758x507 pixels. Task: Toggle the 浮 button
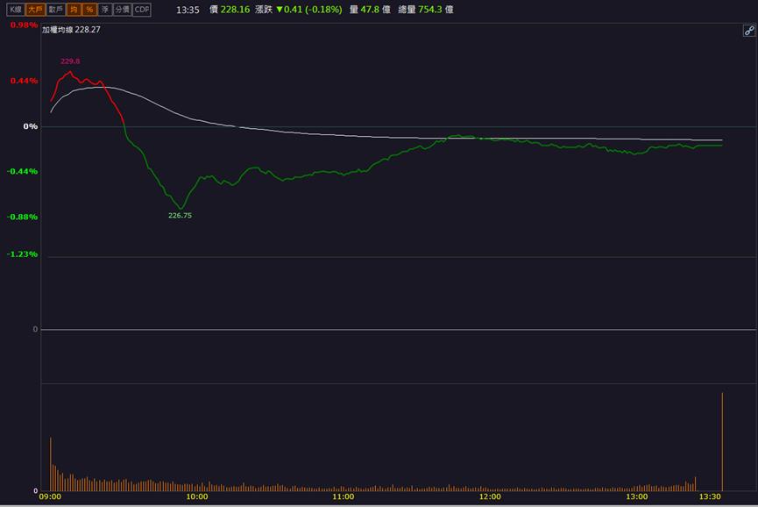coord(105,9)
